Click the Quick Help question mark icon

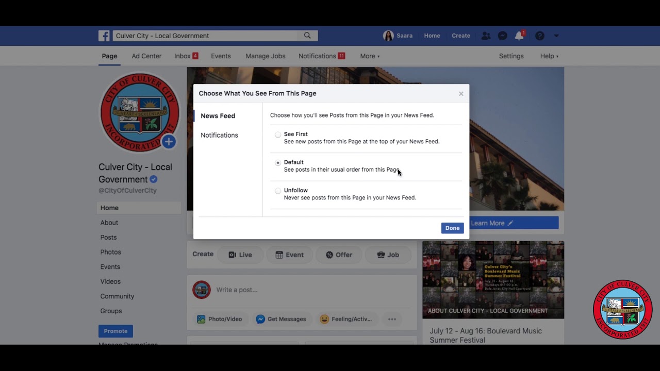[x=540, y=36]
